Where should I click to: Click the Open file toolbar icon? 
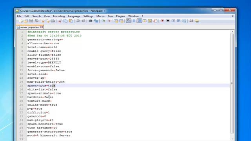point(26,21)
